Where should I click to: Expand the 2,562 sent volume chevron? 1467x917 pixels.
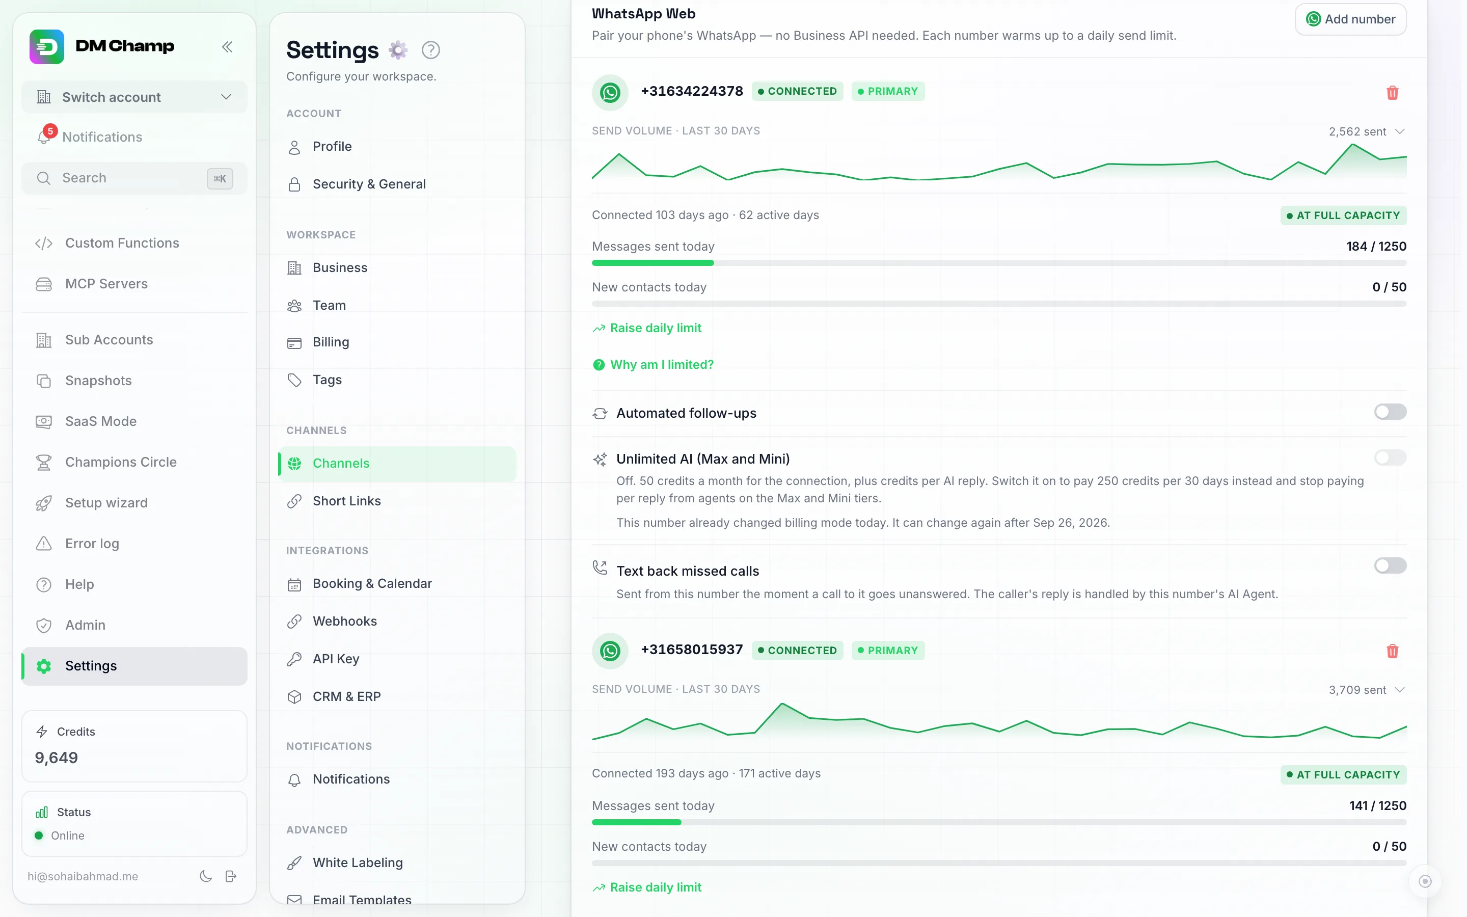pos(1400,131)
